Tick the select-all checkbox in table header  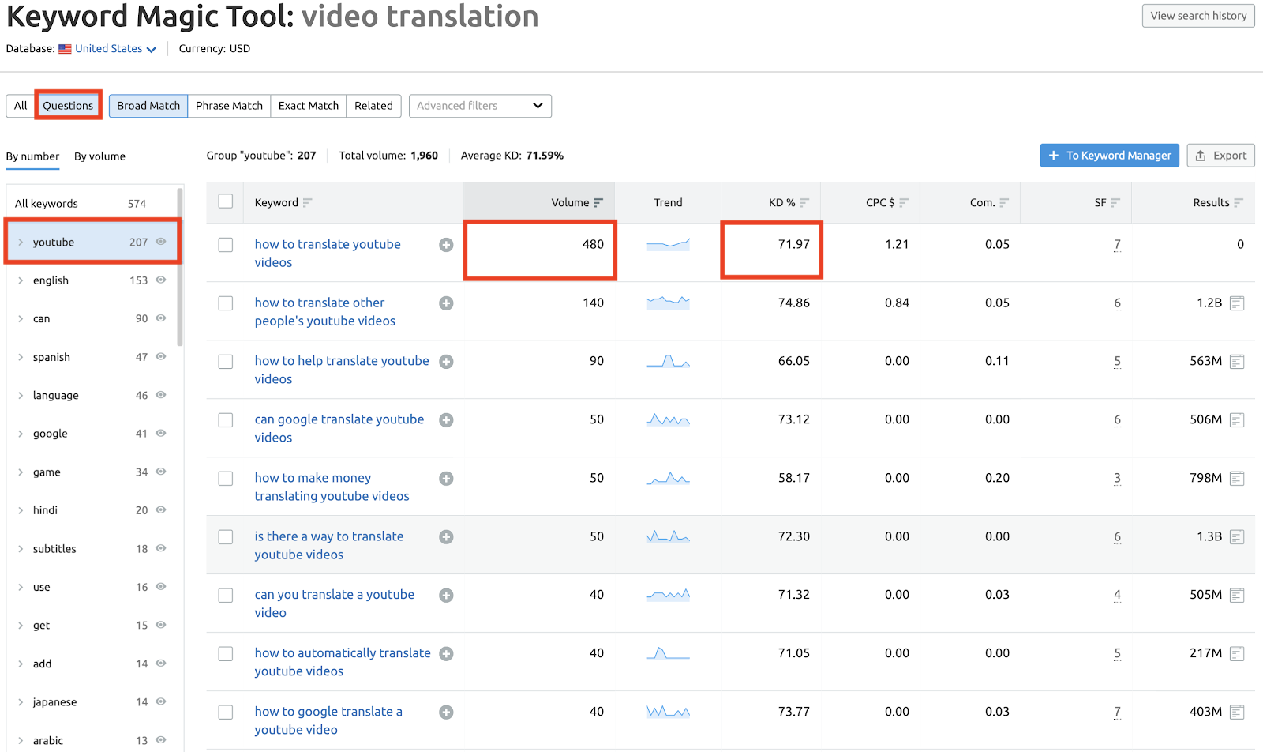pyautogui.click(x=226, y=201)
